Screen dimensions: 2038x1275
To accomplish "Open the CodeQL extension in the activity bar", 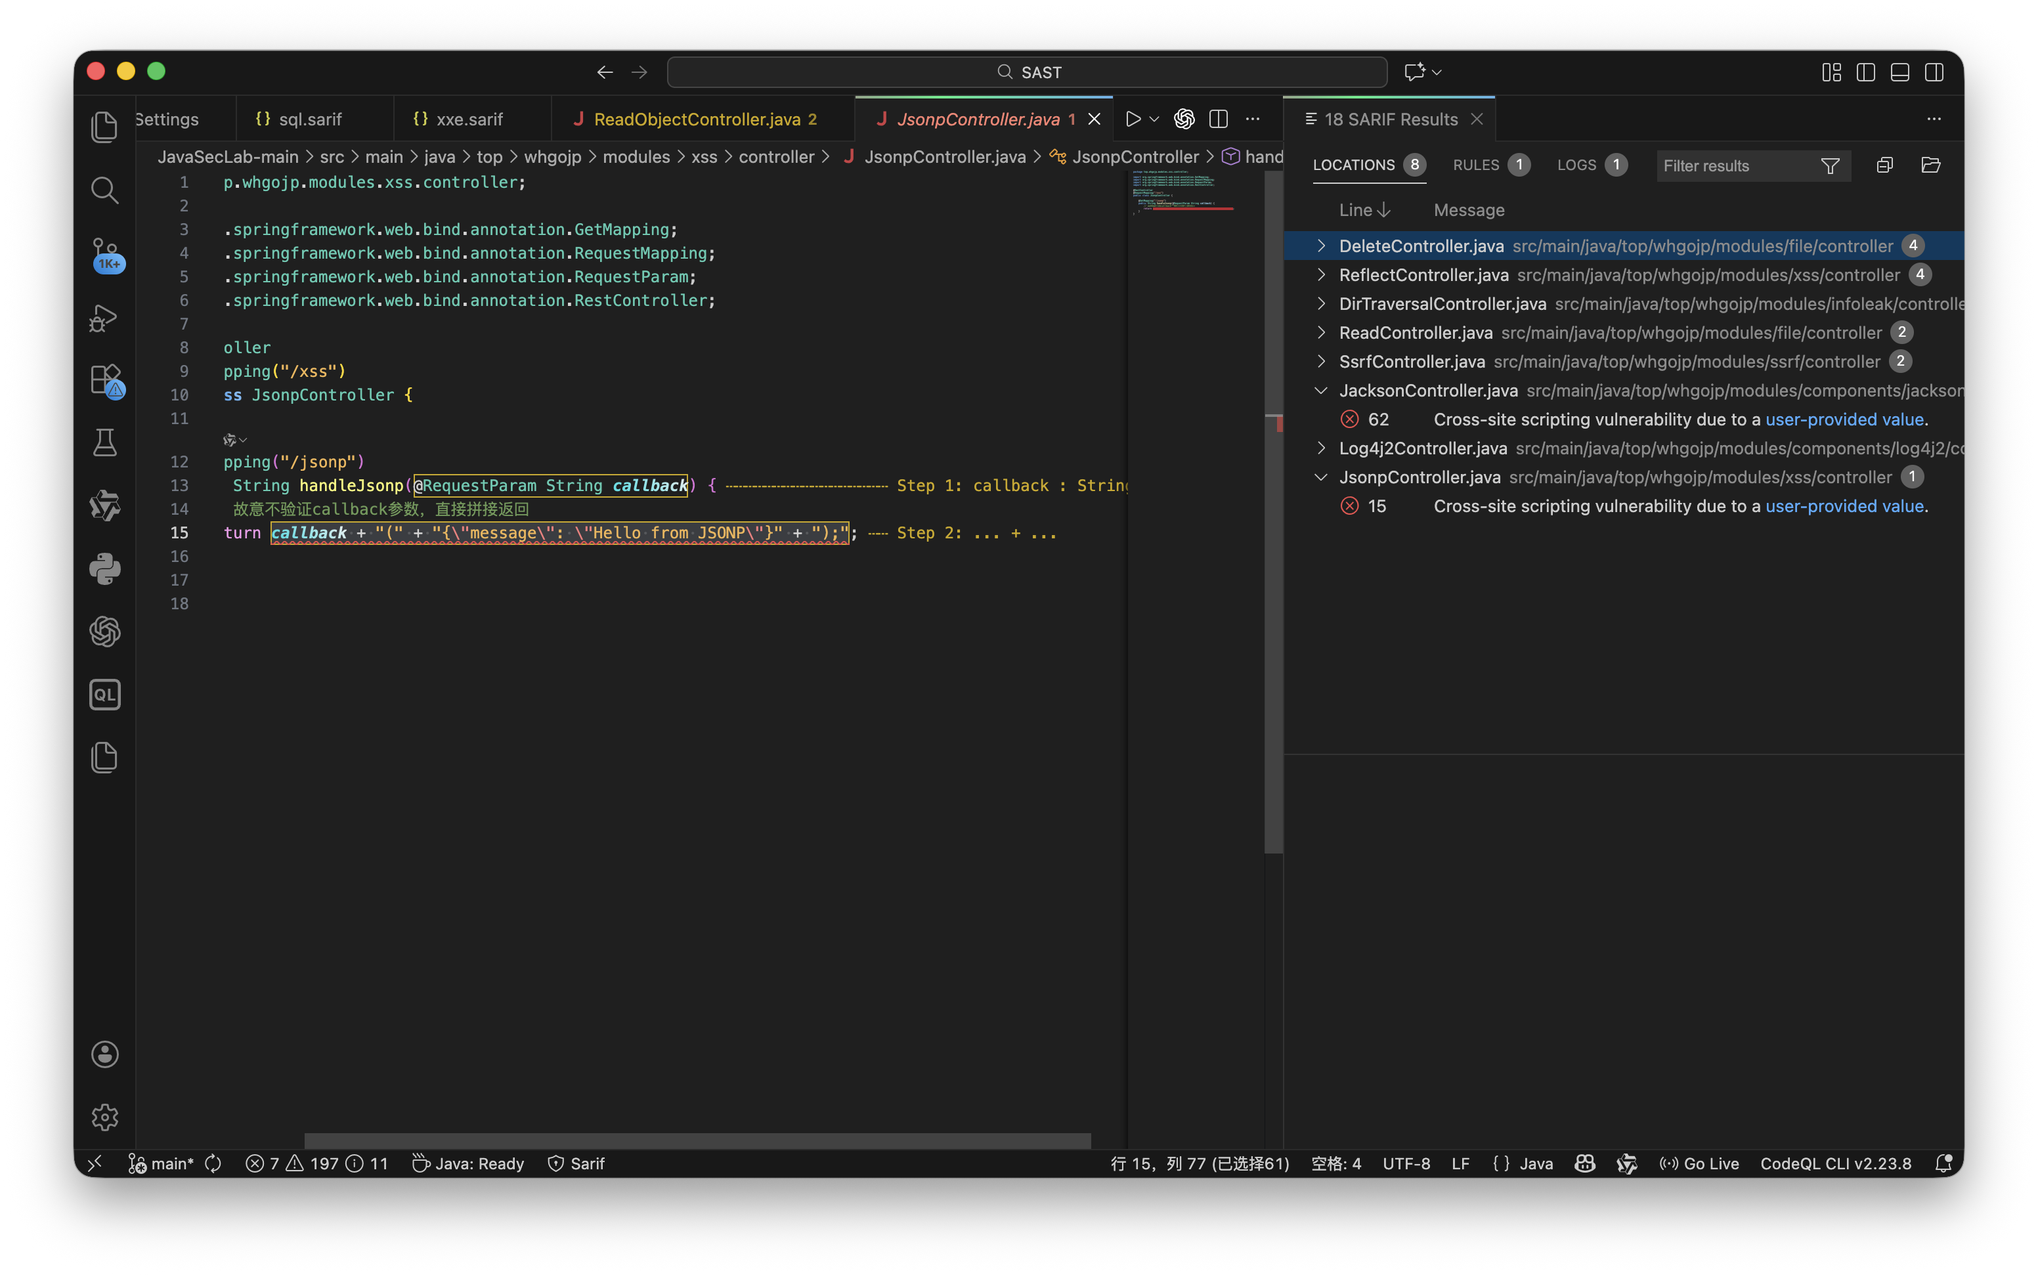I will pyautogui.click(x=104, y=695).
